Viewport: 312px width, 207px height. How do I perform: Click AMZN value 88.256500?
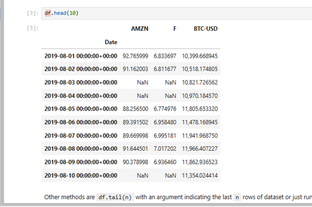click(x=136, y=109)
